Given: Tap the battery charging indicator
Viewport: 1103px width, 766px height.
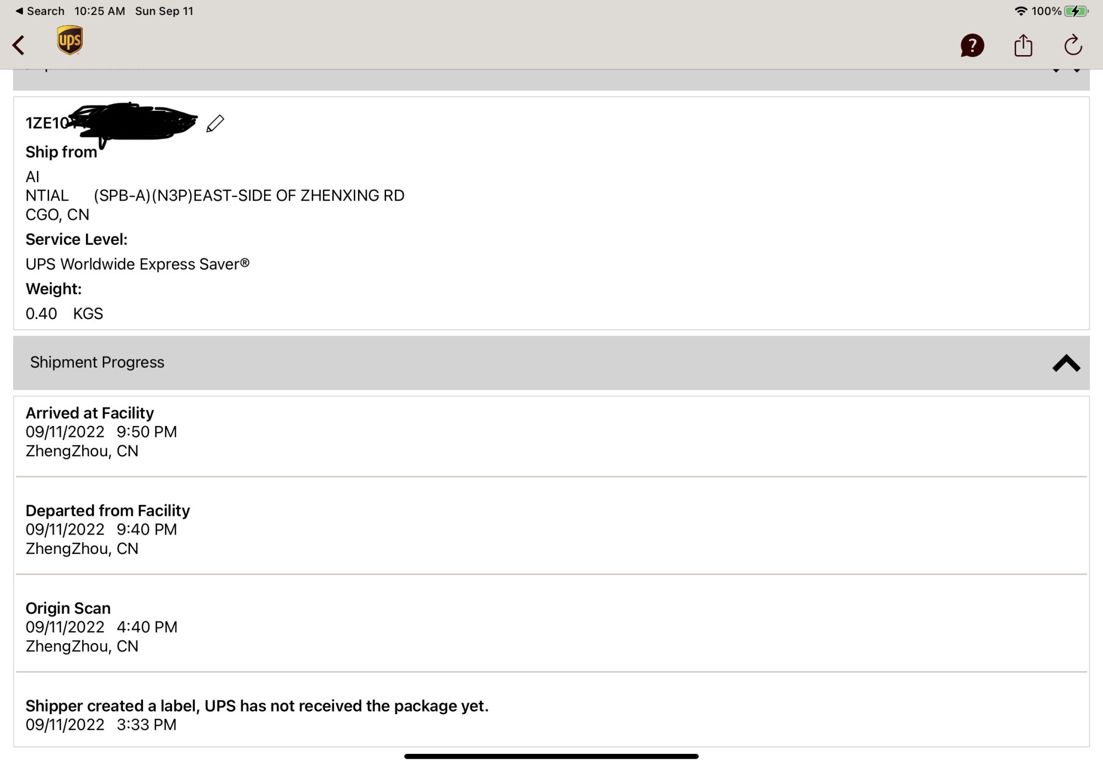Looking at the screenshot, I should coord(1076,11).
